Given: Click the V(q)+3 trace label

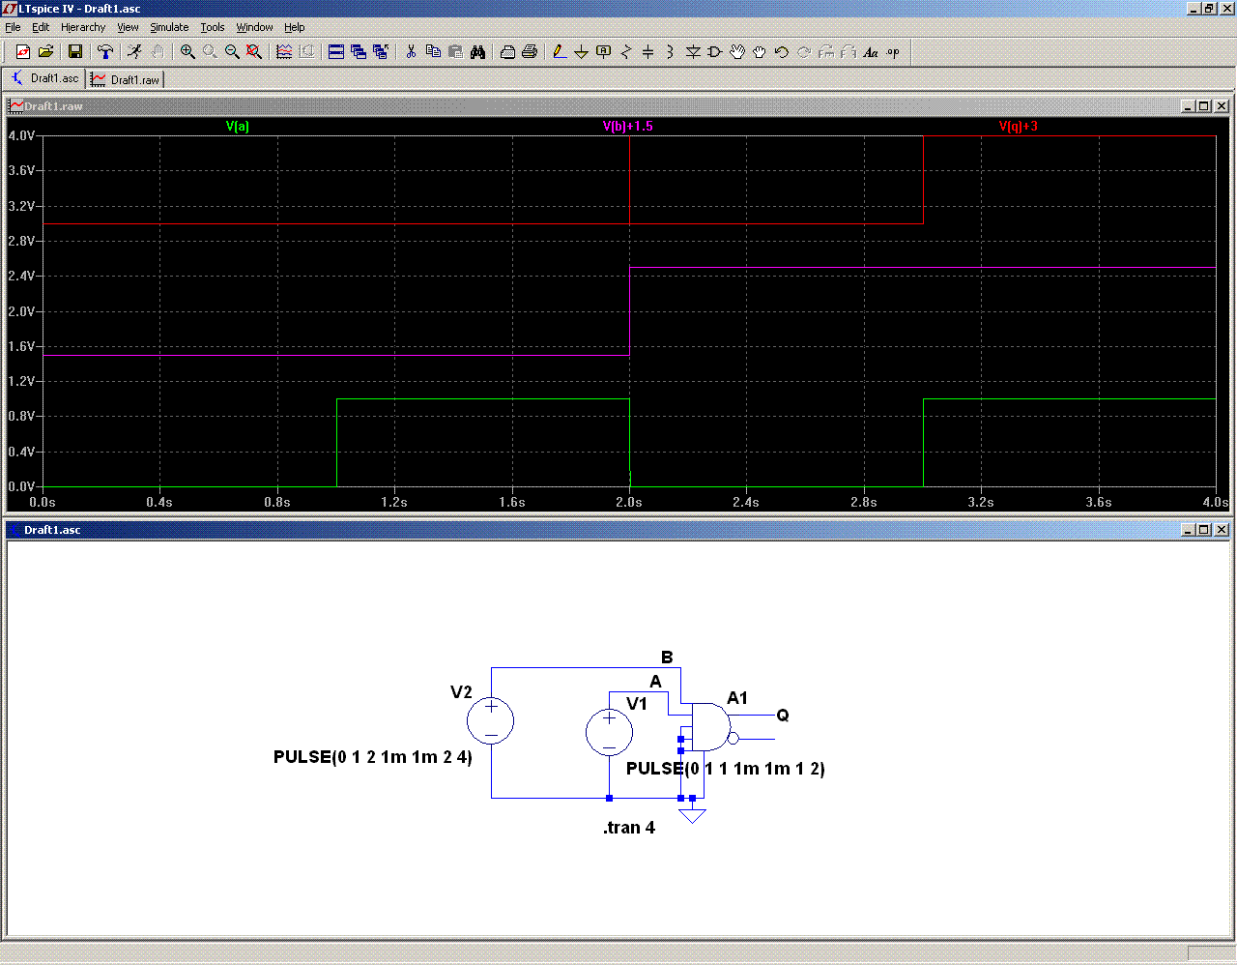Looking at the screenshot, I should click(1019, 127).
